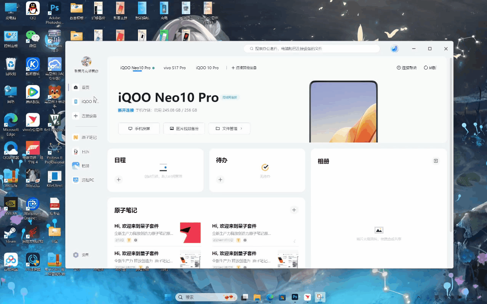Open Steam desktop shortcut
Image resolution: width=487 pixels, height=304 pixels.
tap(11, 235)
